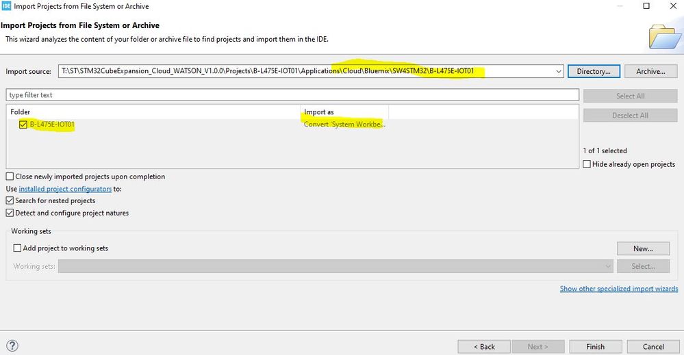Uncheck the B-L475E-IOT01 folder checkbox
The width and height of the screenshot is (684, 355).
point(23,124)
